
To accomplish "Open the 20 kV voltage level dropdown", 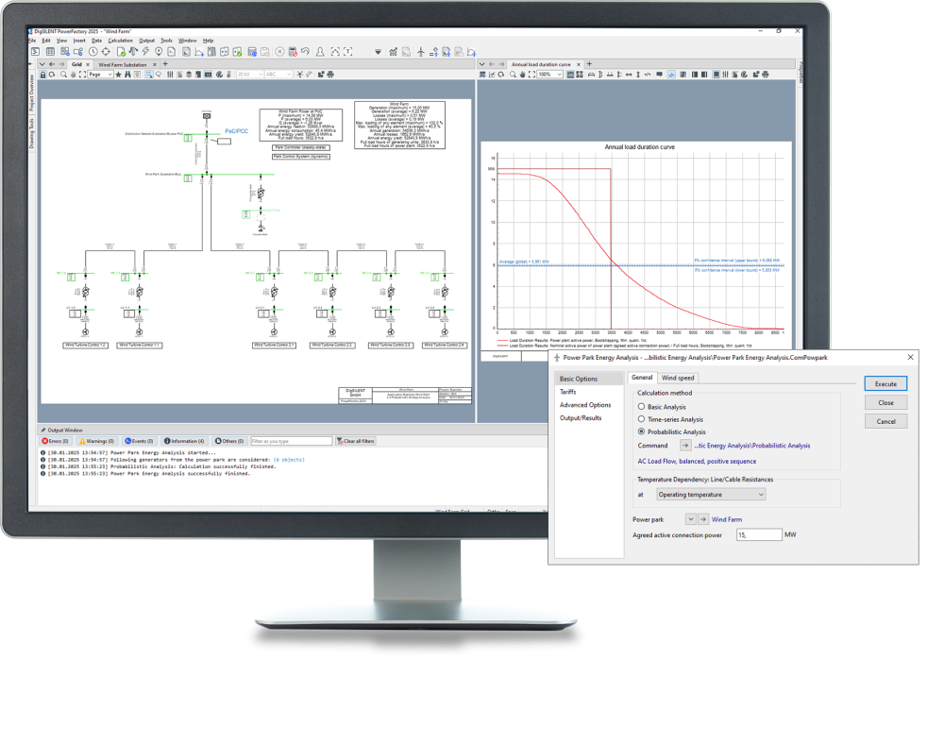I will (x=250, y=75).
